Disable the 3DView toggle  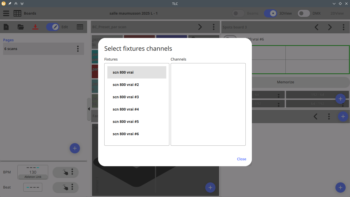tap(271, 13)
